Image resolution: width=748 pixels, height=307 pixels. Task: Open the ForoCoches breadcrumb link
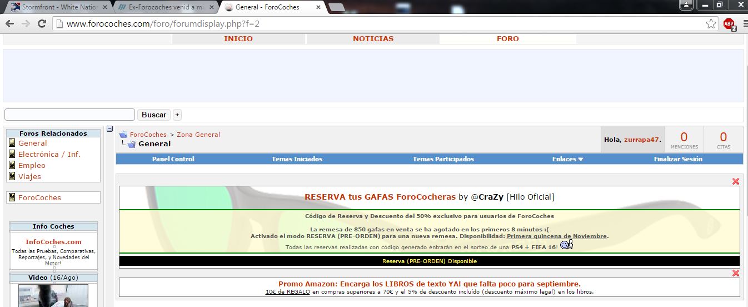click(x=148, y=135)
